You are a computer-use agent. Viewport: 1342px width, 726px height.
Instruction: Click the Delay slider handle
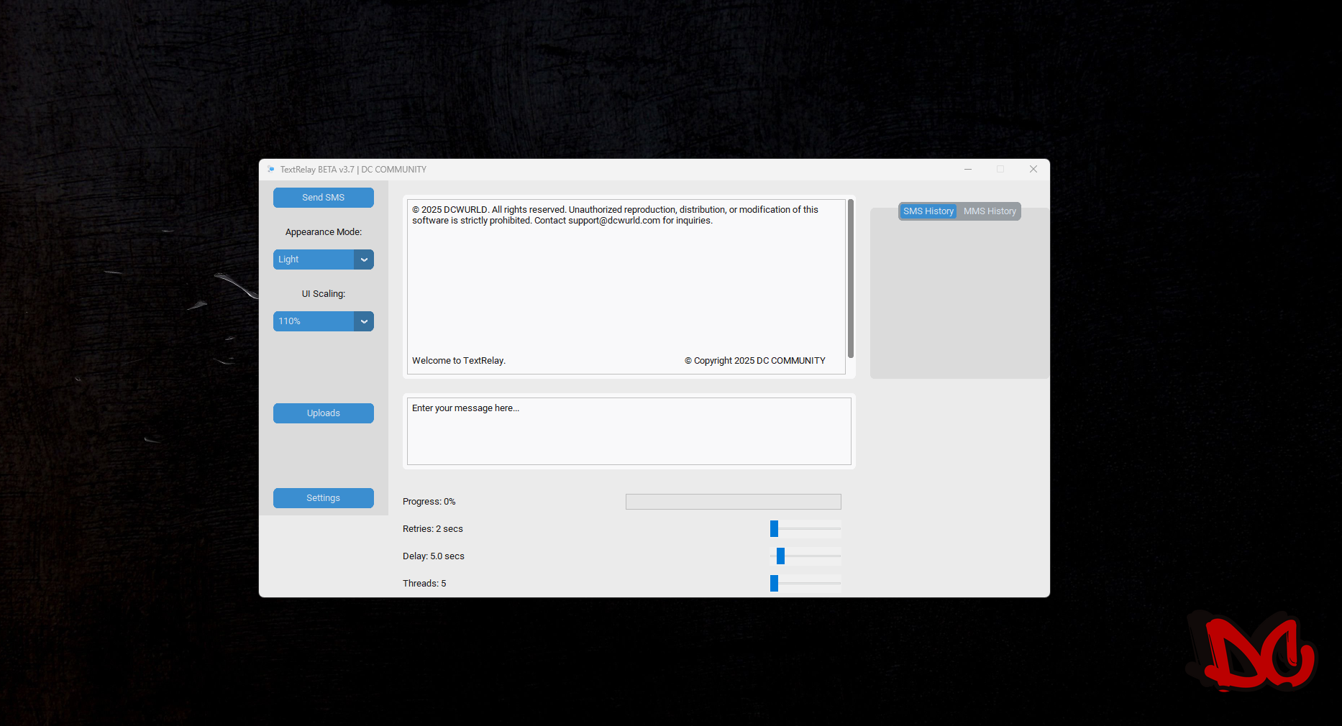click(x=780, y=556)
